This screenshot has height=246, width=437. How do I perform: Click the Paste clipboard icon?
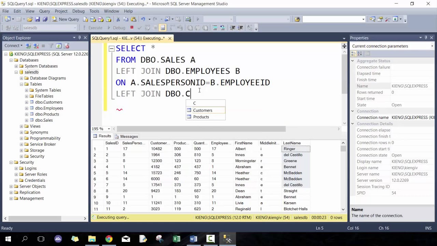click(133, 19)
